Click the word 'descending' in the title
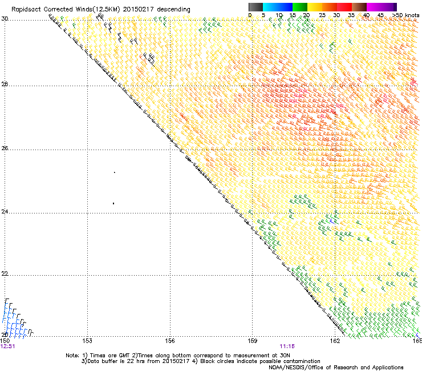The image size is (422, 371). (x=173, y=10)
